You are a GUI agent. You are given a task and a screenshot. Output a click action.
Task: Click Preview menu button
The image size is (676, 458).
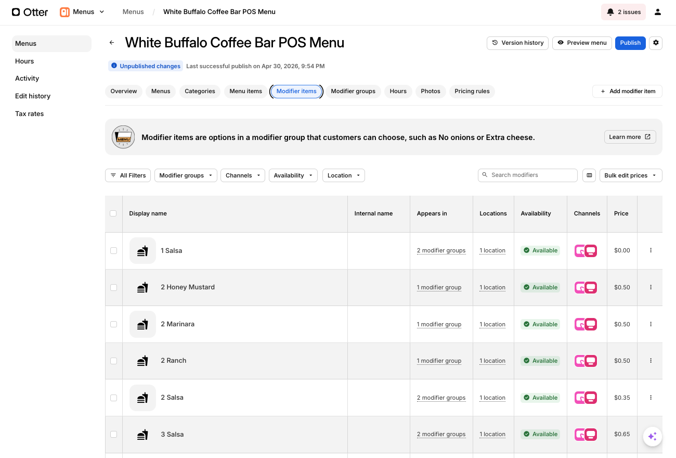pos(582,43)
